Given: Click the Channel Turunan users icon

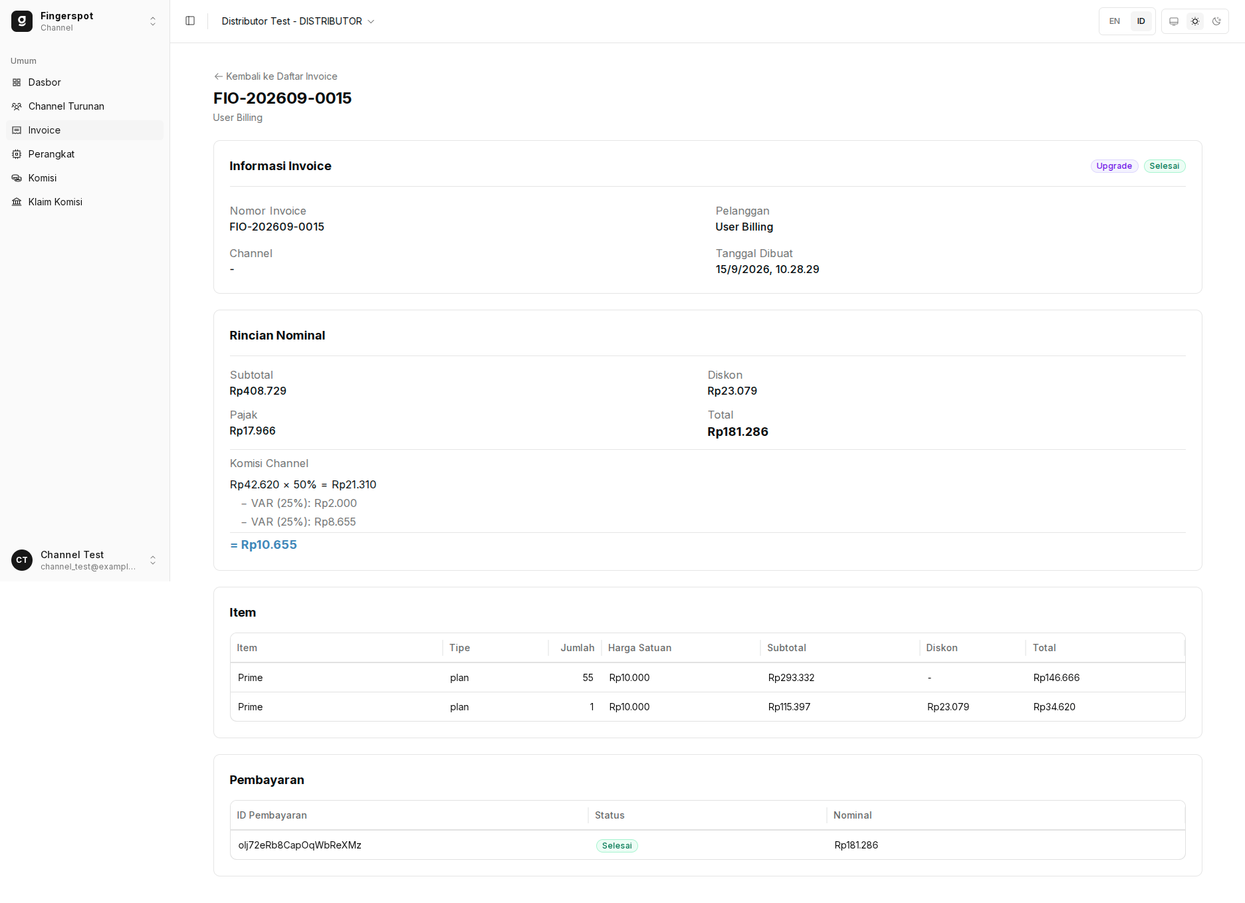Looking at the screenshot, I should point(17,106).
